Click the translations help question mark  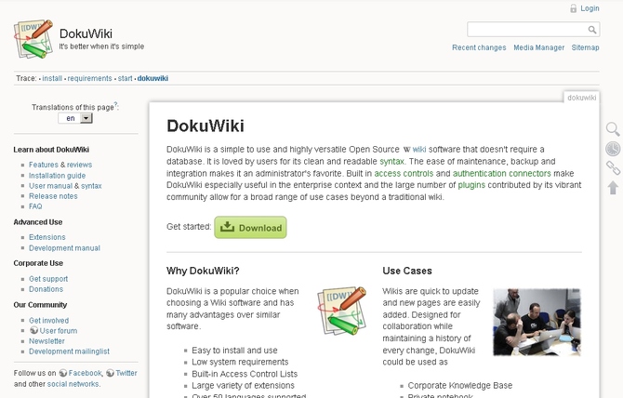pyautogui.click(x=115, y=104)
